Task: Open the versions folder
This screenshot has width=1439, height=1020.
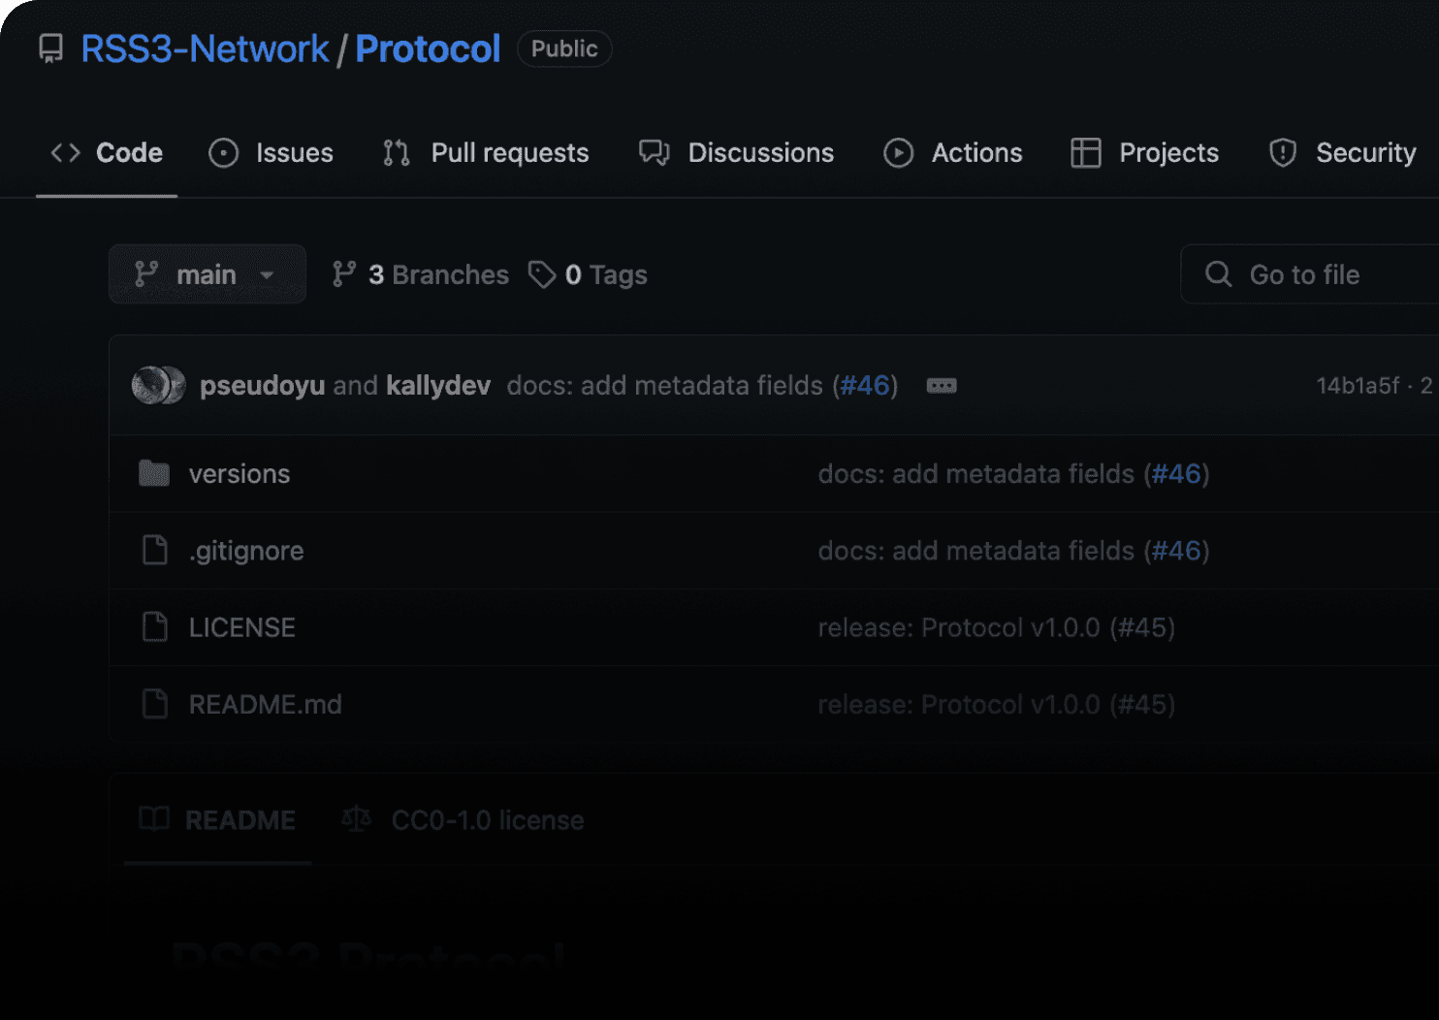Action: [x=240, y=473]
